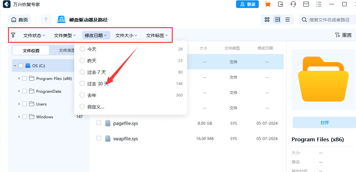
Task: Click the pagefile.sys file name
Action: pyautogui.click(x=126, y=123)
